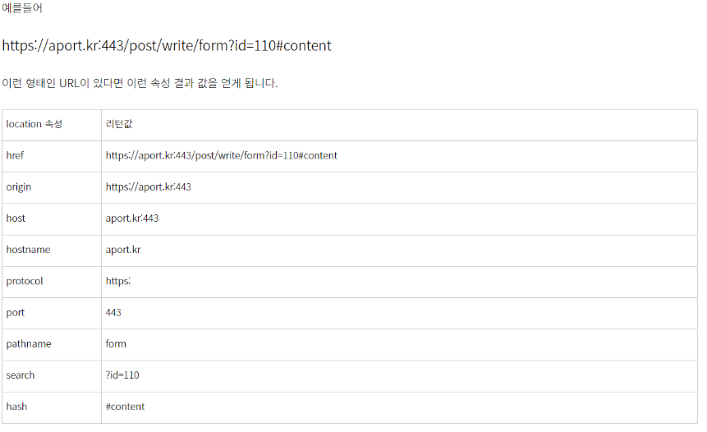This screenshot has height=432, width=707.
Task: Click the href return value URL
Action: click(222, 155)
